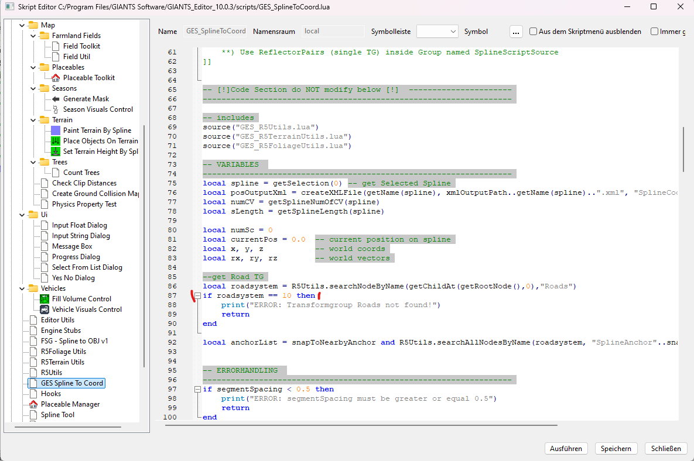Toggle the 'Immer' checkbox at top right
This screenshot has height=461, width=694.
tap(655, 32)
